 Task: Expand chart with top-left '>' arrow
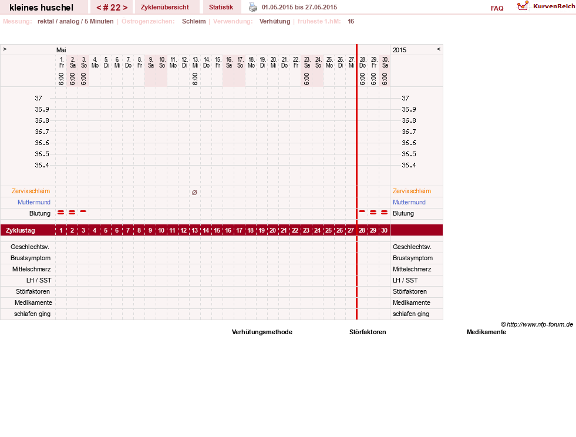[x=5, y=49]
